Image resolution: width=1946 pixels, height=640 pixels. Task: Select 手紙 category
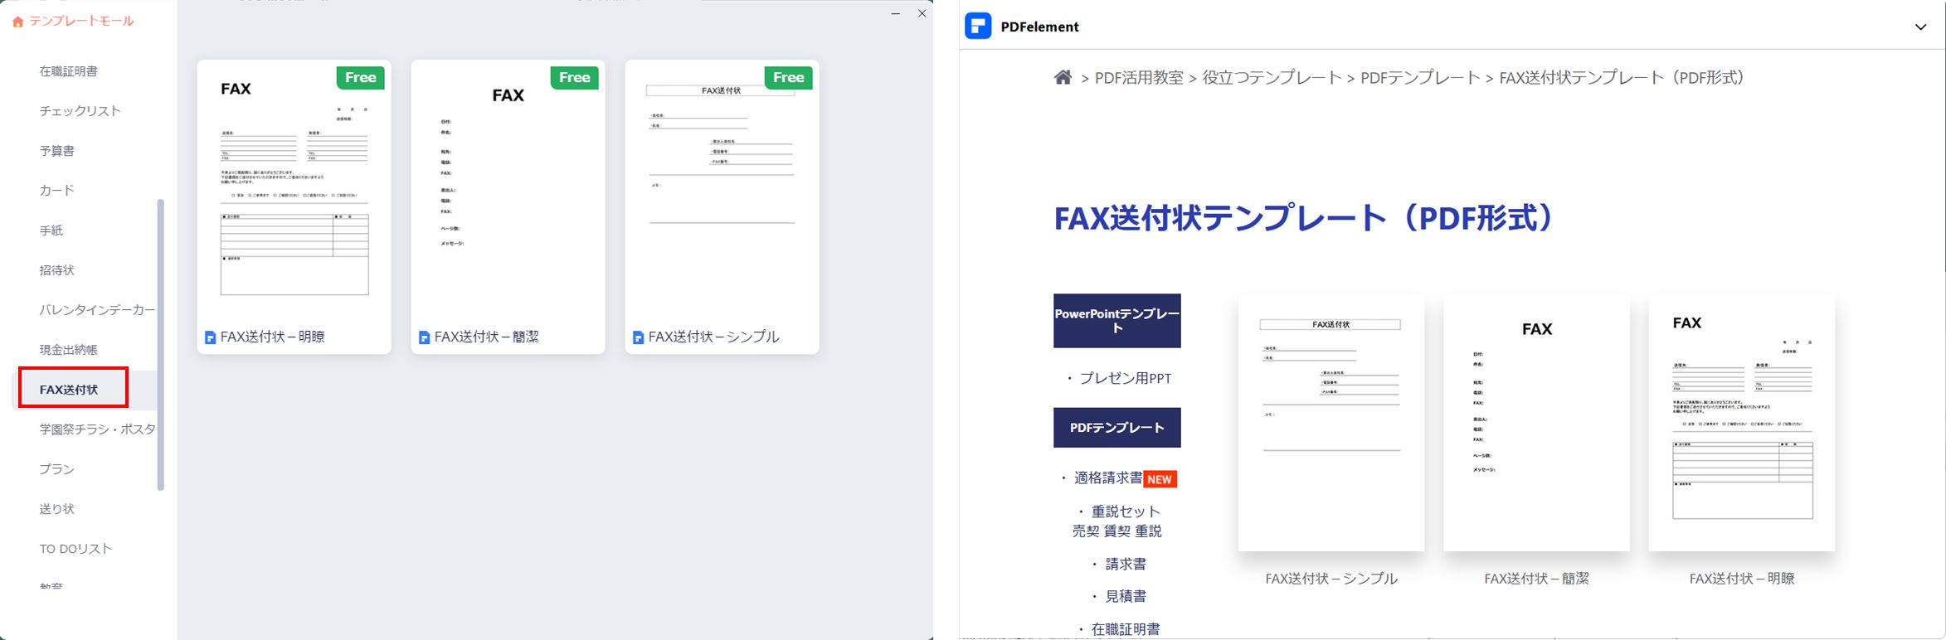point(51,230)
